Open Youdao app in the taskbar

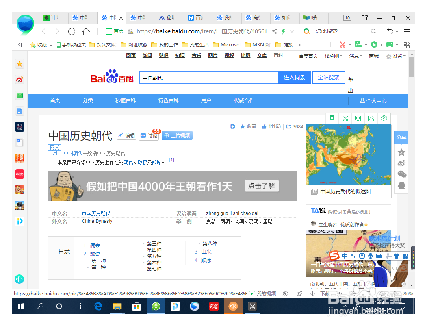point(214,306)
